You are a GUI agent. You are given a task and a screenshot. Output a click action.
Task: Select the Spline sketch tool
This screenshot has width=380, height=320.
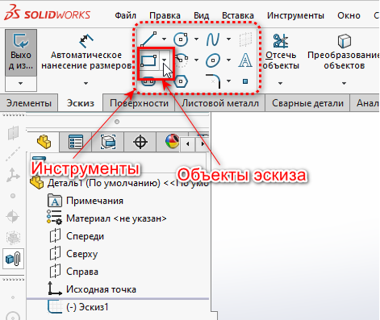213,39
